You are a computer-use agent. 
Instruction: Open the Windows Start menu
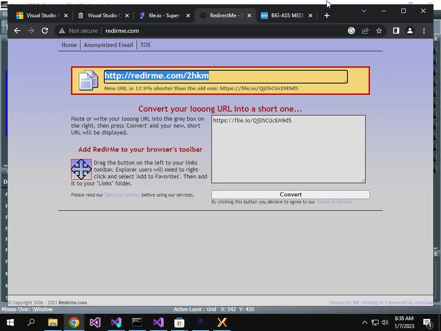(10, 322)
